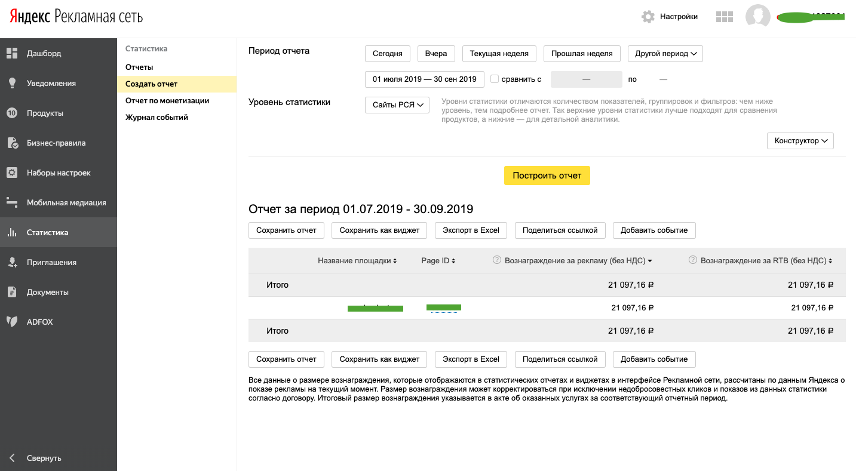Open the date range picker field
This screenshot has width=856, height=471.
[x=425, y=79]
